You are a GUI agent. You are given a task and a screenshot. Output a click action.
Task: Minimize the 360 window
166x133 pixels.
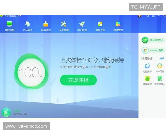coord(159,16)
